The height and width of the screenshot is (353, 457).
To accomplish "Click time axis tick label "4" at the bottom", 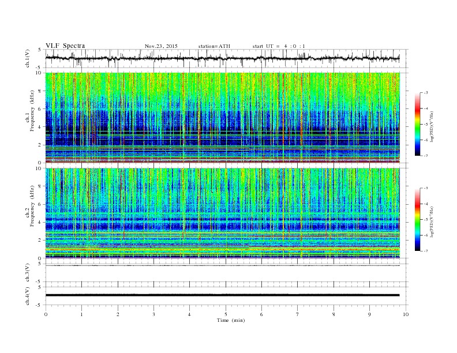I will (189, 314).
